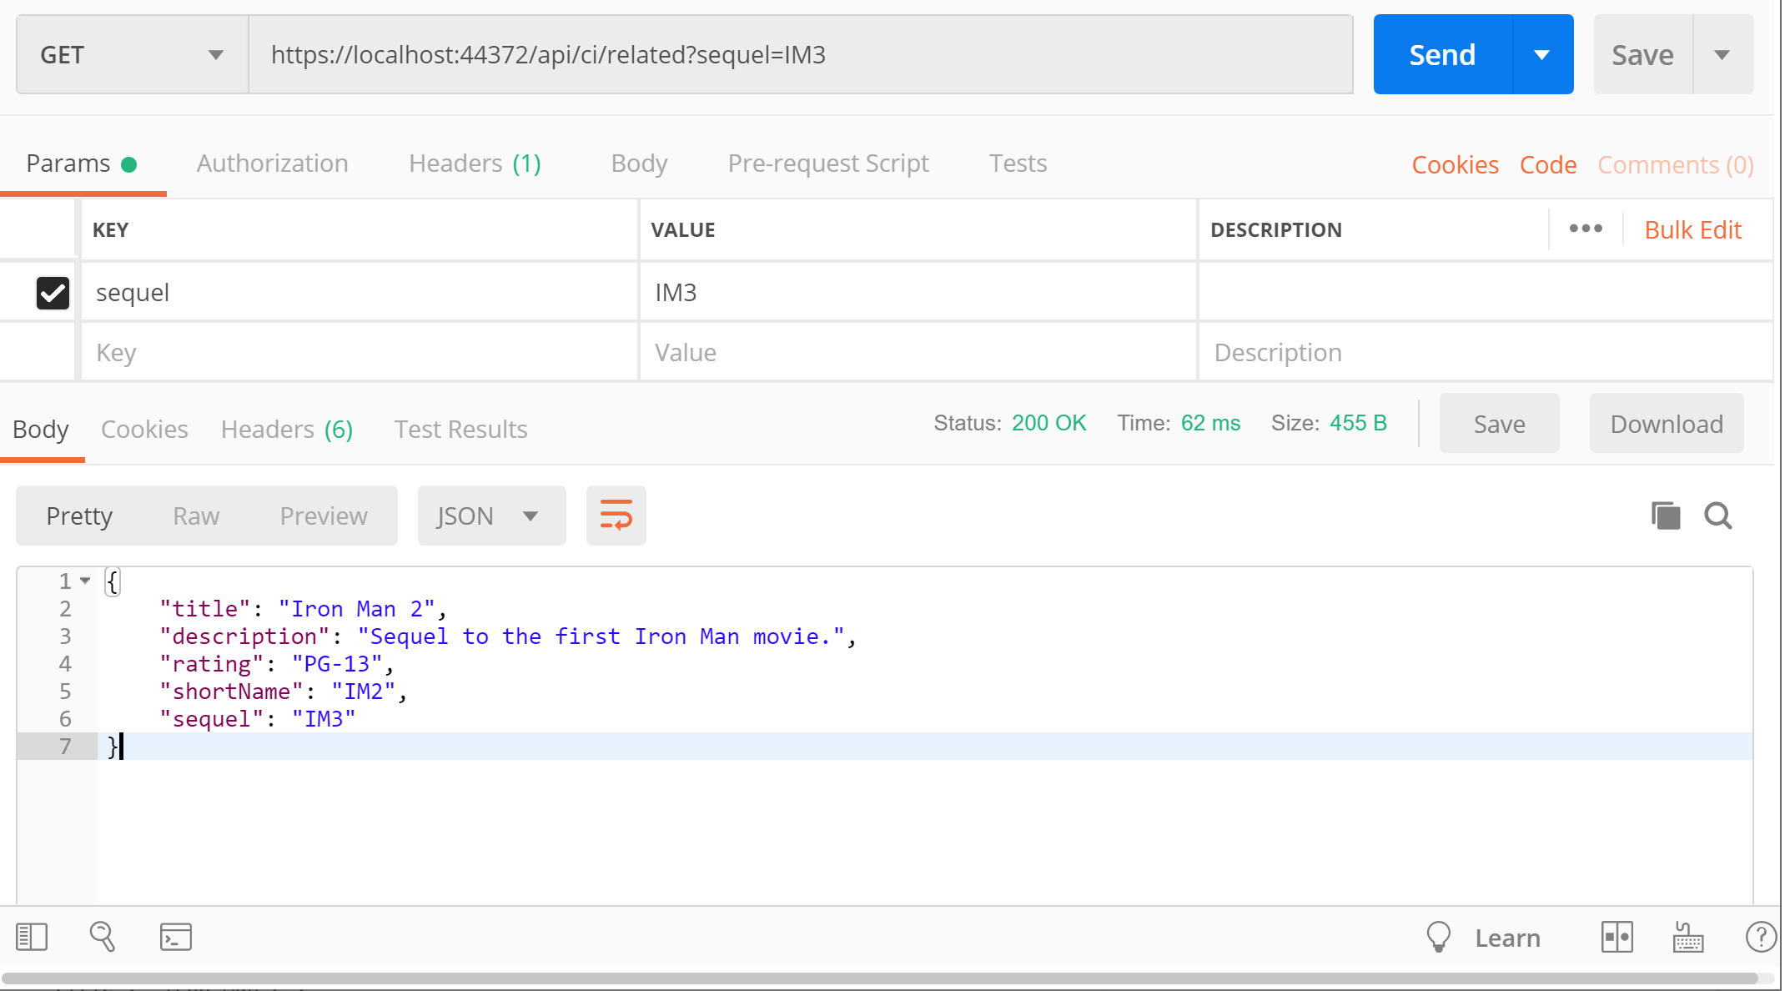Expand the GET method dropdown
The height and width of the screenshot is (991, 1785).
(213, 55)
